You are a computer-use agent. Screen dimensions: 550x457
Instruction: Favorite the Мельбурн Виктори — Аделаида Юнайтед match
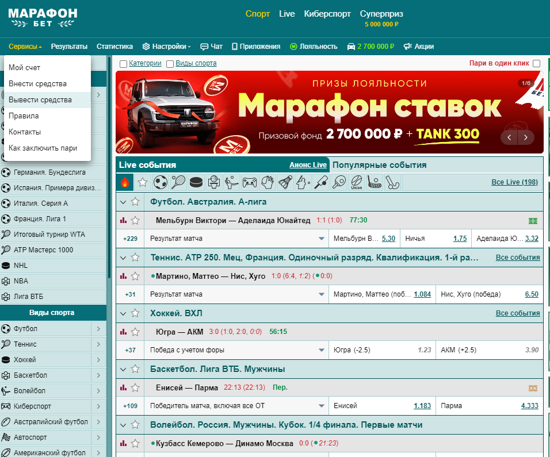tap(135, 220)
